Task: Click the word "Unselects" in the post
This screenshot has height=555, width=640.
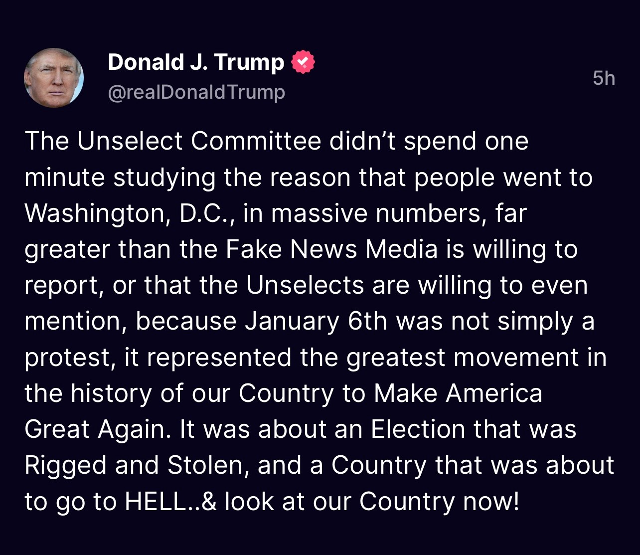Action: [x=305, y=285]
